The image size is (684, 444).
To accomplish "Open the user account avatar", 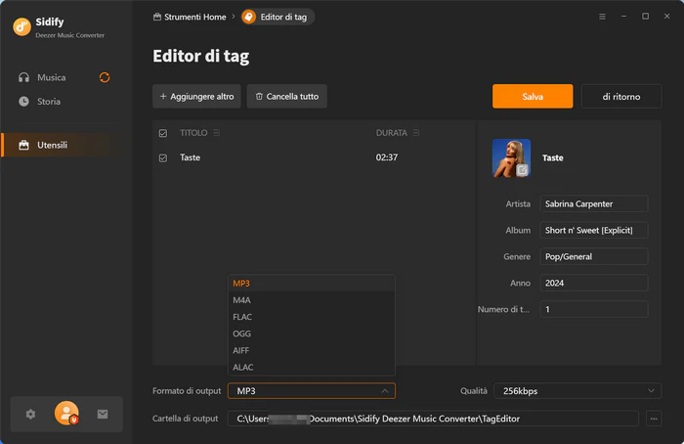I will (x=66, y=413).
